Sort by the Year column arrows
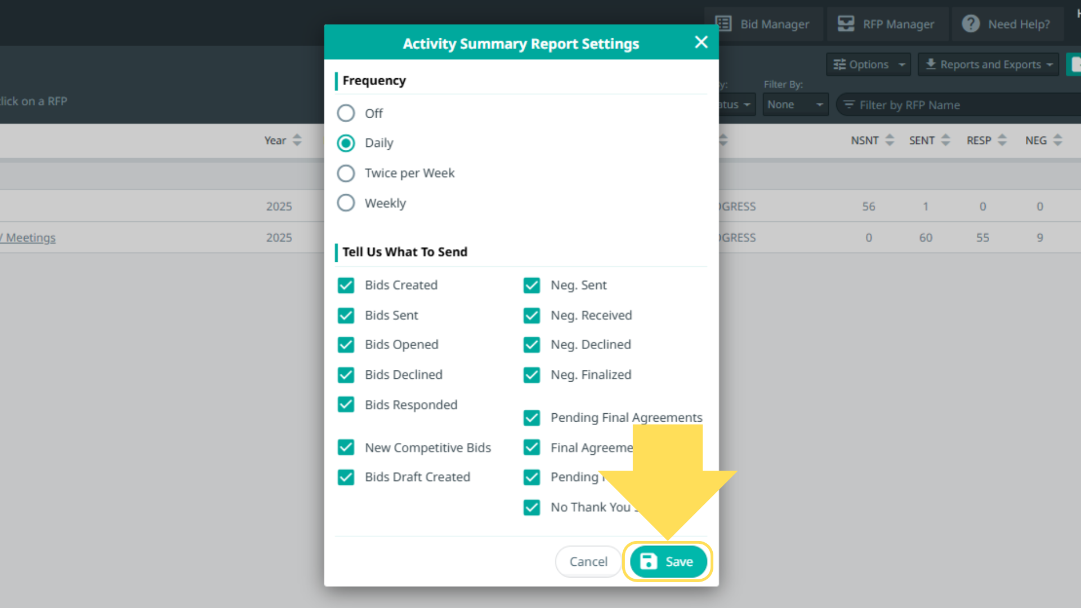 [297, 140]
